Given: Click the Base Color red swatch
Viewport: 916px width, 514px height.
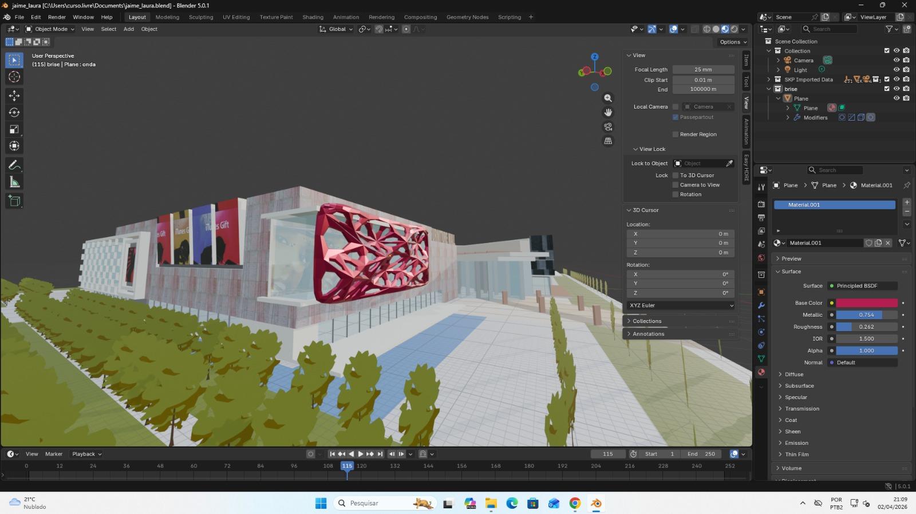Looking at the screenshot, I should tap(866, 303).
